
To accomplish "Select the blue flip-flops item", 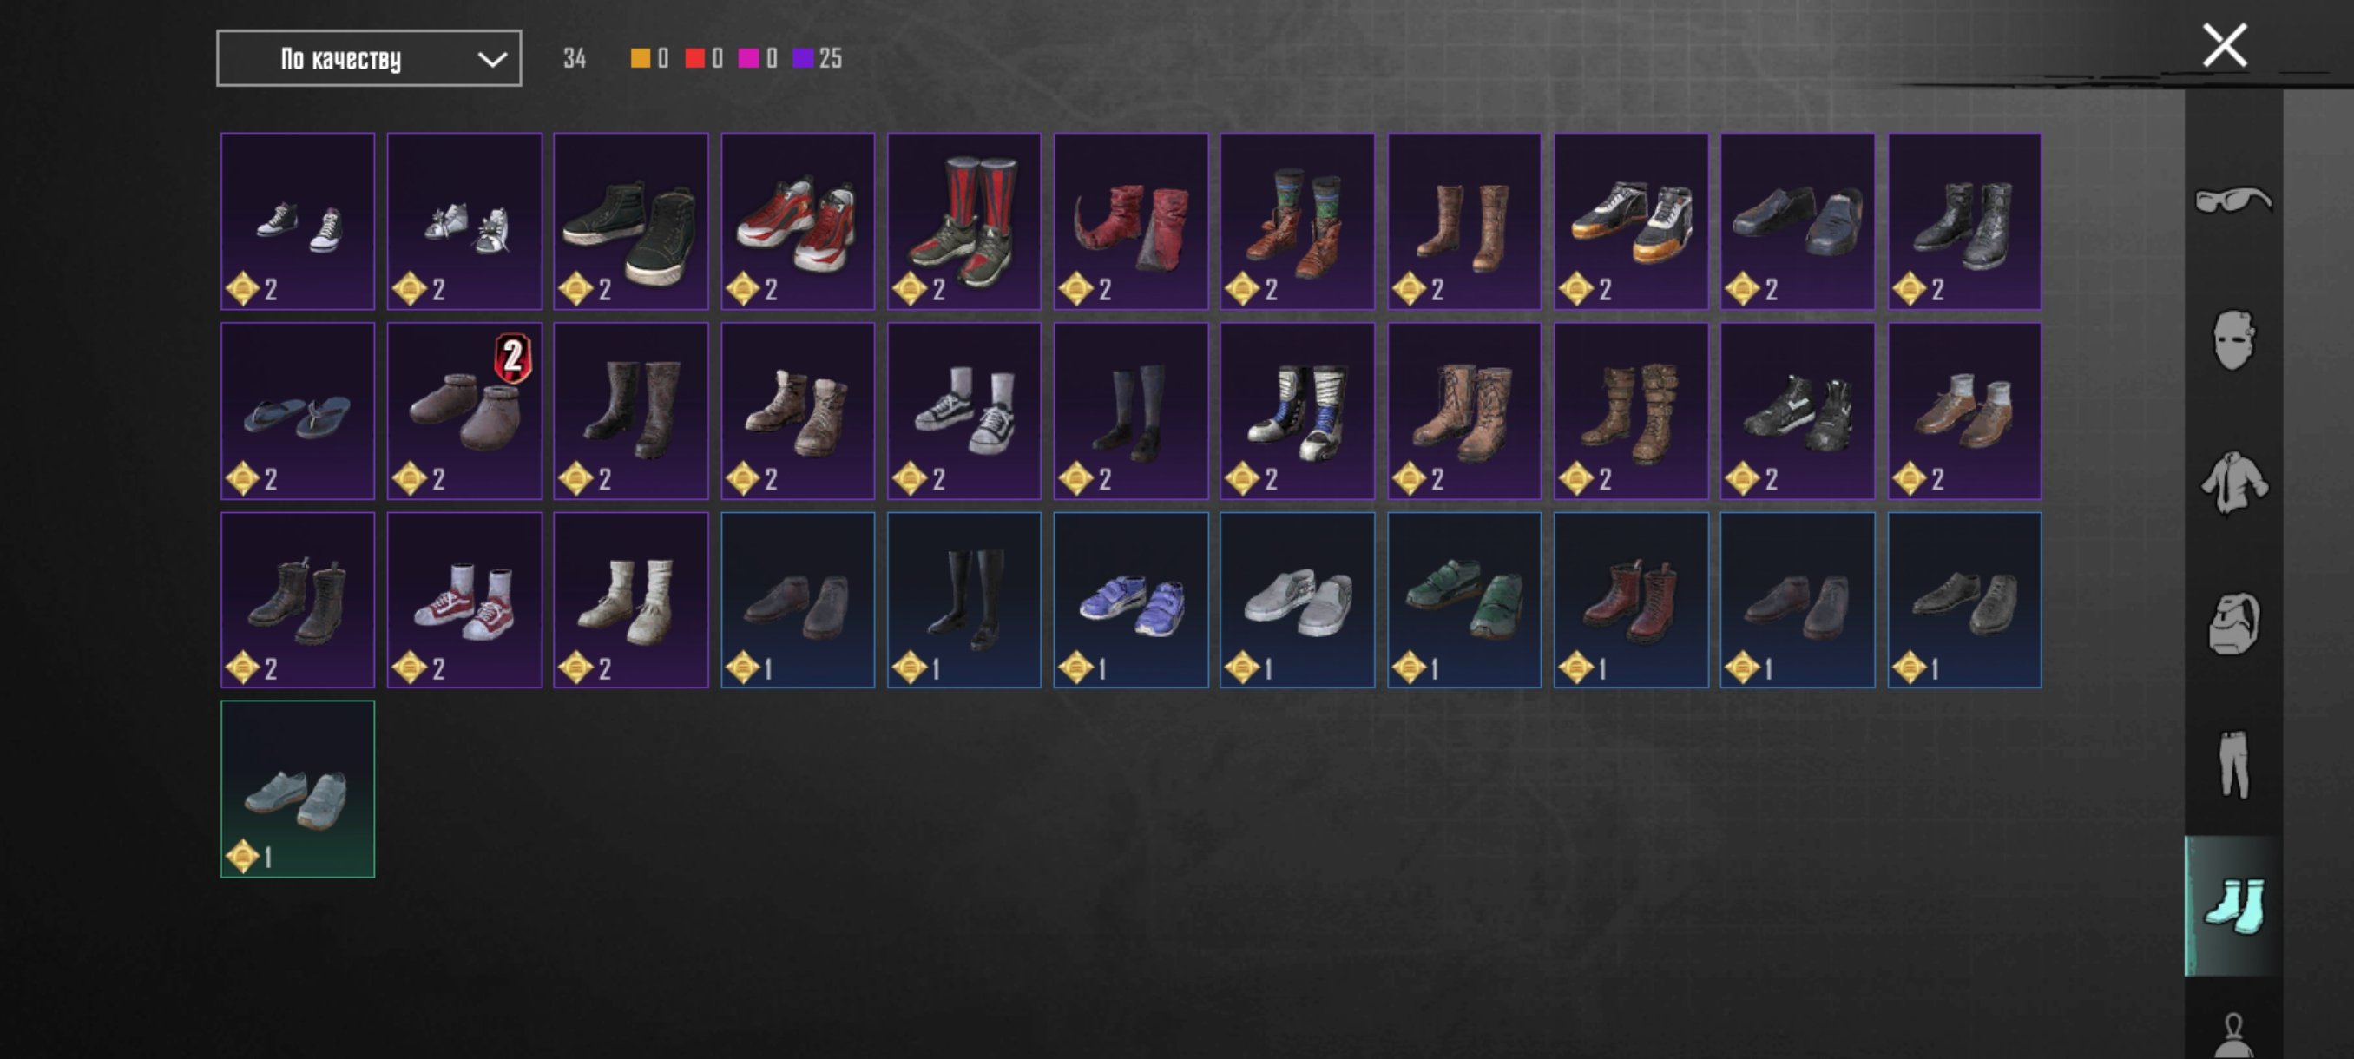I will 298,411.
